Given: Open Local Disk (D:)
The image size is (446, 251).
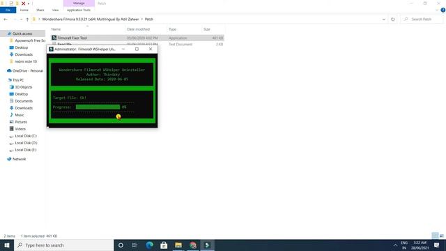Looking at the screenshot, I should 26,143.
